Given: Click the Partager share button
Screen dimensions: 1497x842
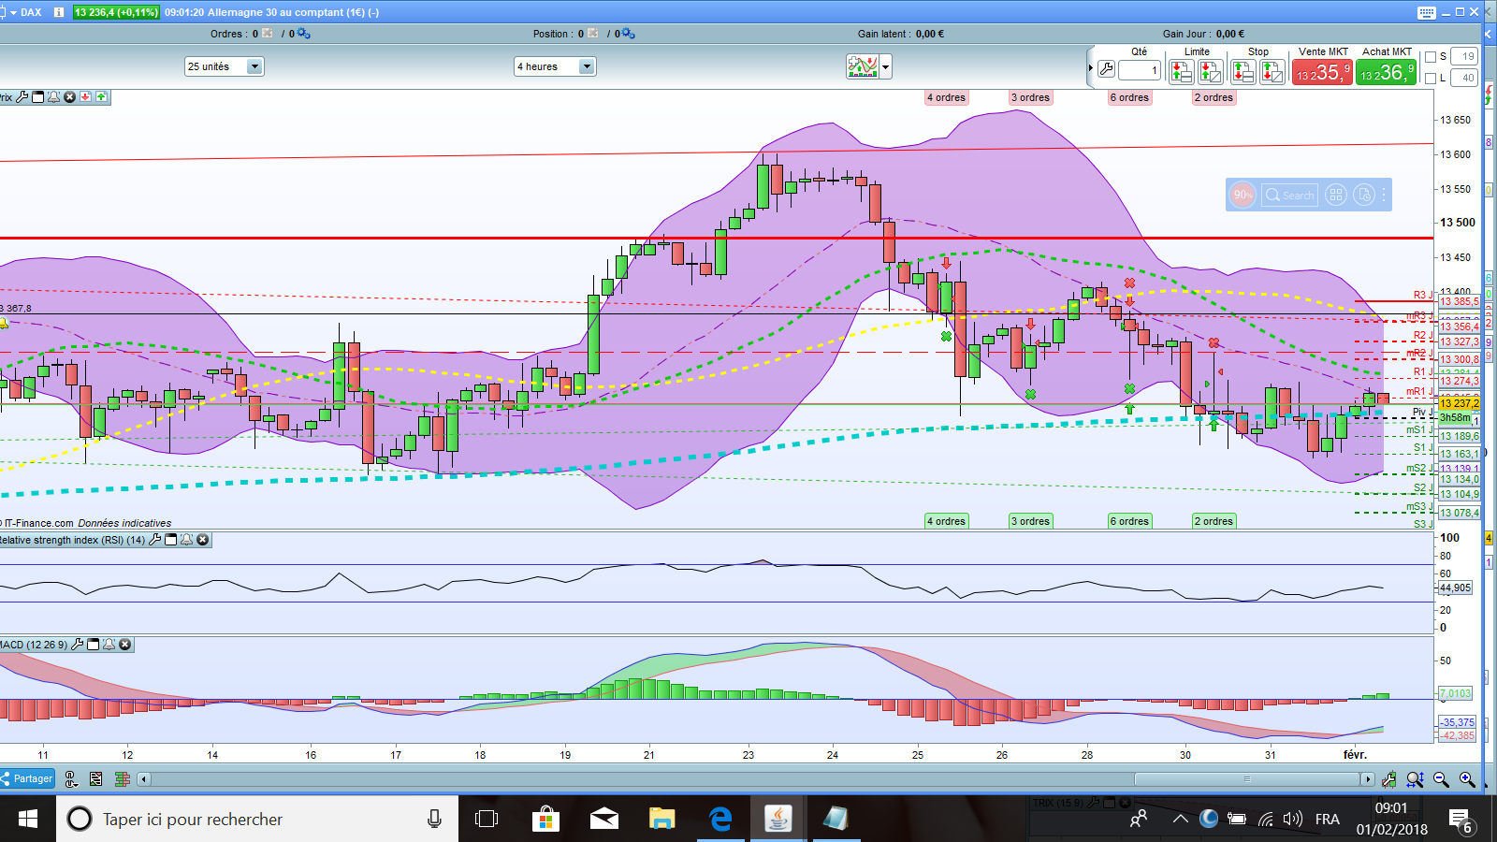Looking at the screenshot, I should coord(28,778).
